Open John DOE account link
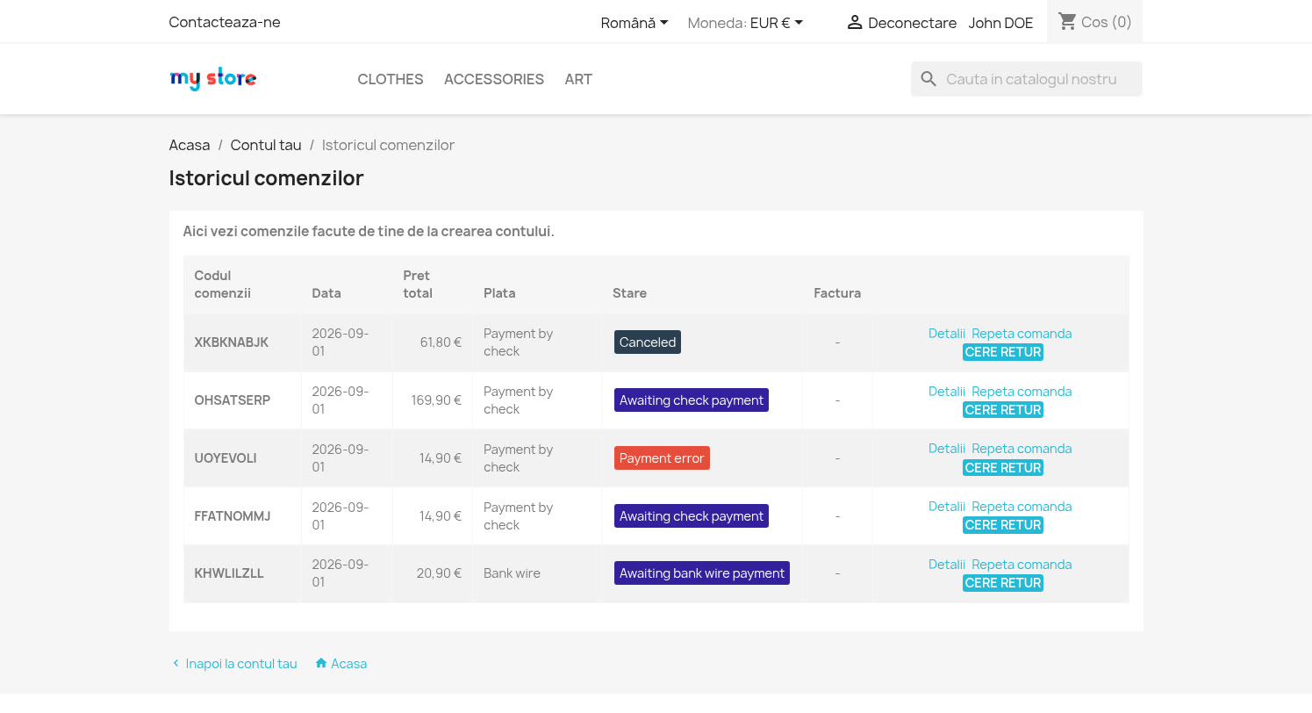Screen dimensions: 1312x713 tap(1000, 23)
